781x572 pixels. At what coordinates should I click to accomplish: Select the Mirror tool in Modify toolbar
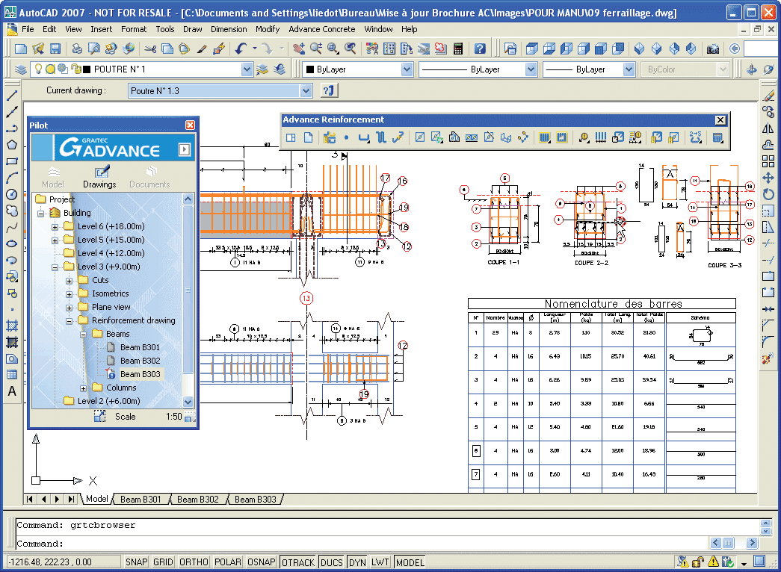click(x=768, y=128)
